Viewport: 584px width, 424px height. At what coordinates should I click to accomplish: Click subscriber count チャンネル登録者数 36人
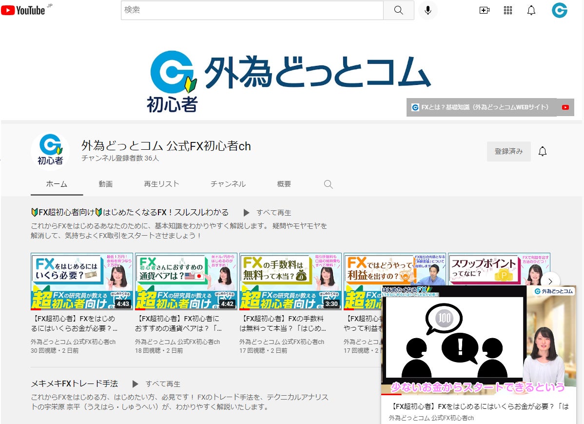click(x=120, y=158)
